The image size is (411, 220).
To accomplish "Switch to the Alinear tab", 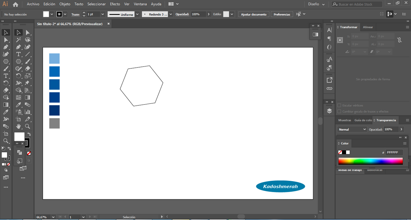I will [x=368, y=27].
